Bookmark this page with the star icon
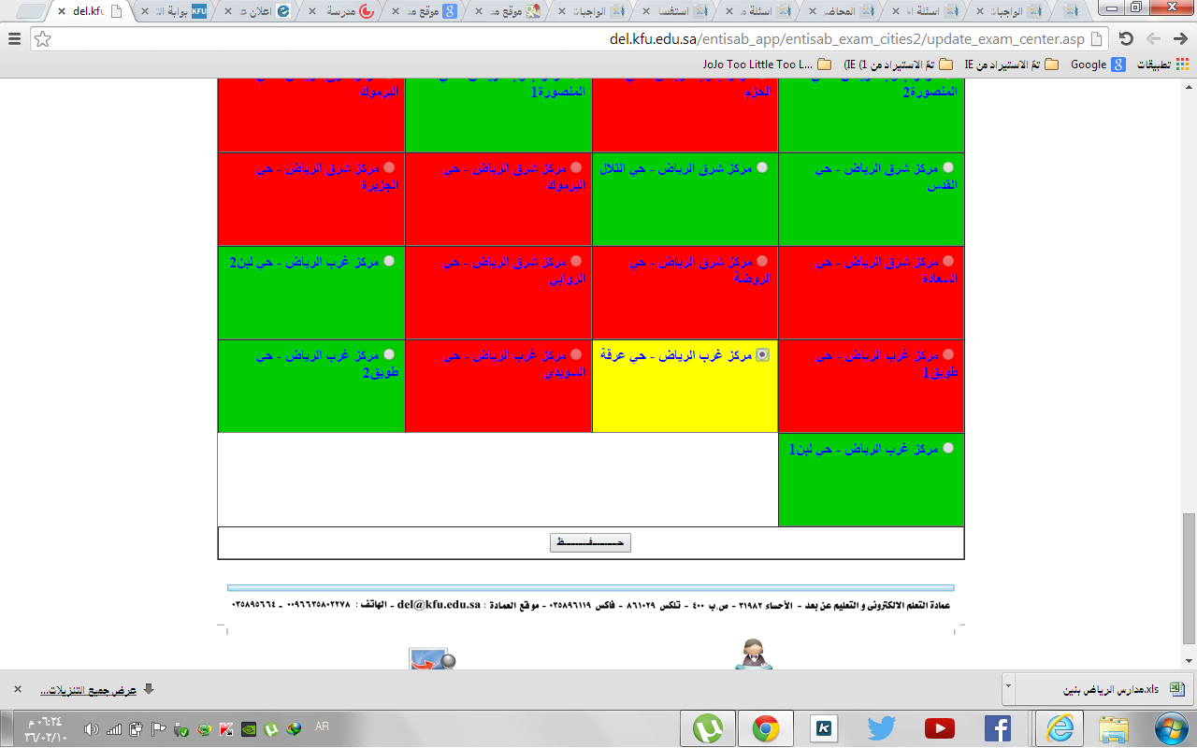This screenshot has height=748, width=1197. tap(43, 39)
